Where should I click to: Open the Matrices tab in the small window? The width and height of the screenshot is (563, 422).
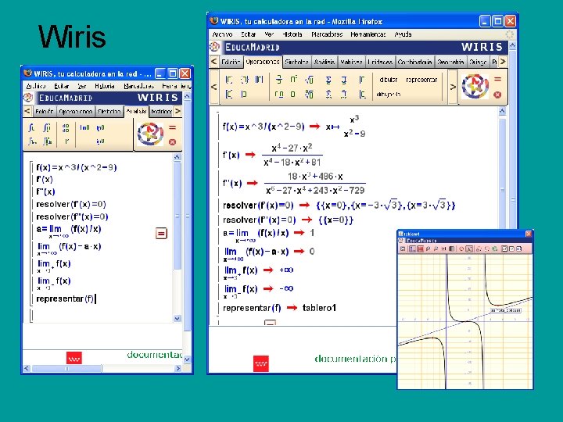pos(161,111)
